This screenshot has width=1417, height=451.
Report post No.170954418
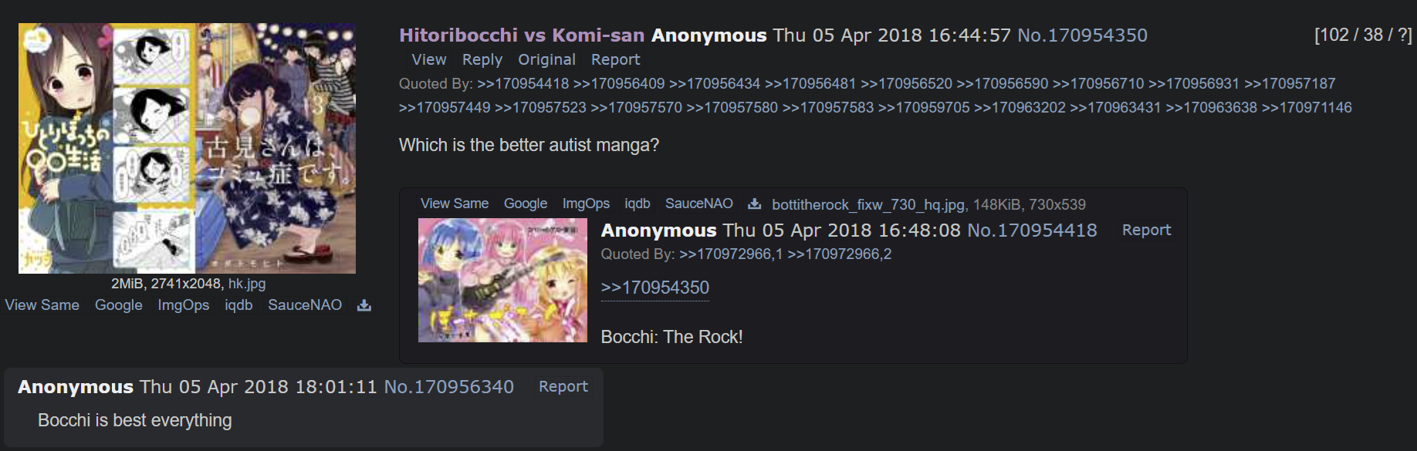(x=1146, y=230)
